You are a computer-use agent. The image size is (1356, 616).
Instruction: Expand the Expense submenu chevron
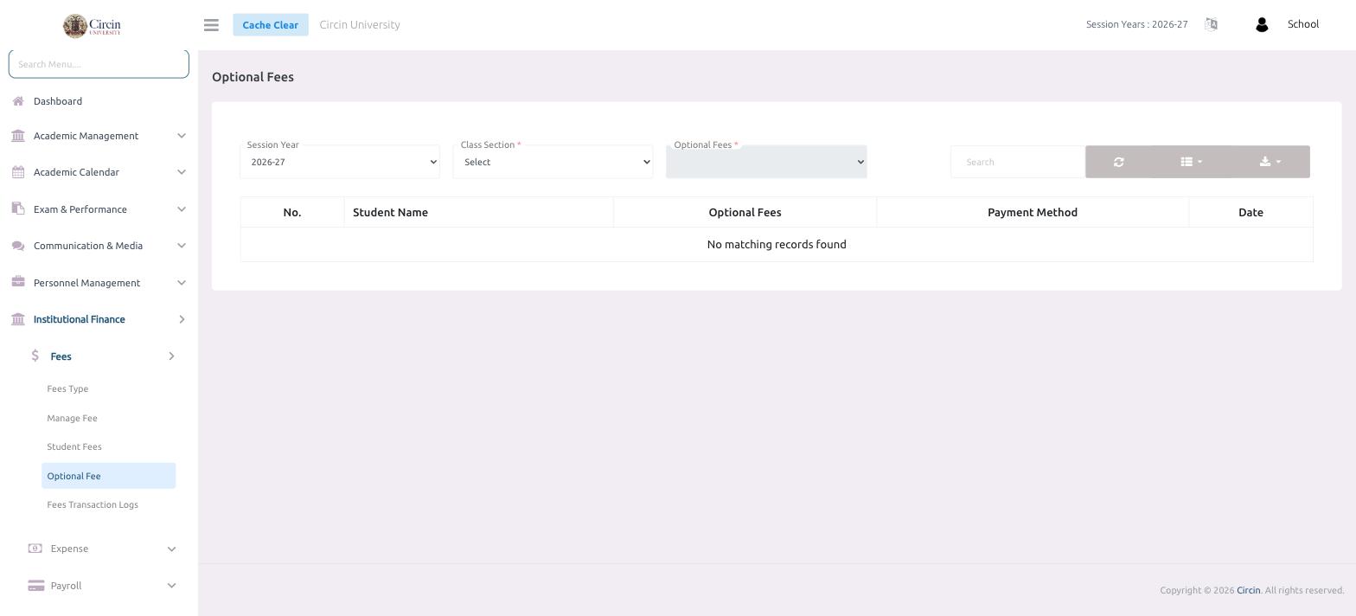pyautogui.click(x=171, y=549)
